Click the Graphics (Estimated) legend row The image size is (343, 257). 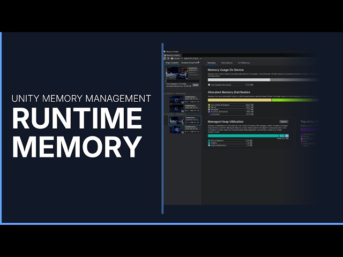[x=231, y=112]
